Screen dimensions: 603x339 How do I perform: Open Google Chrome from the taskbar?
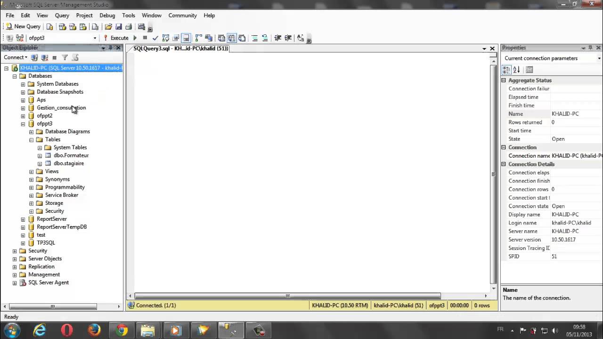pyautogui.click(x=122, y=330)
